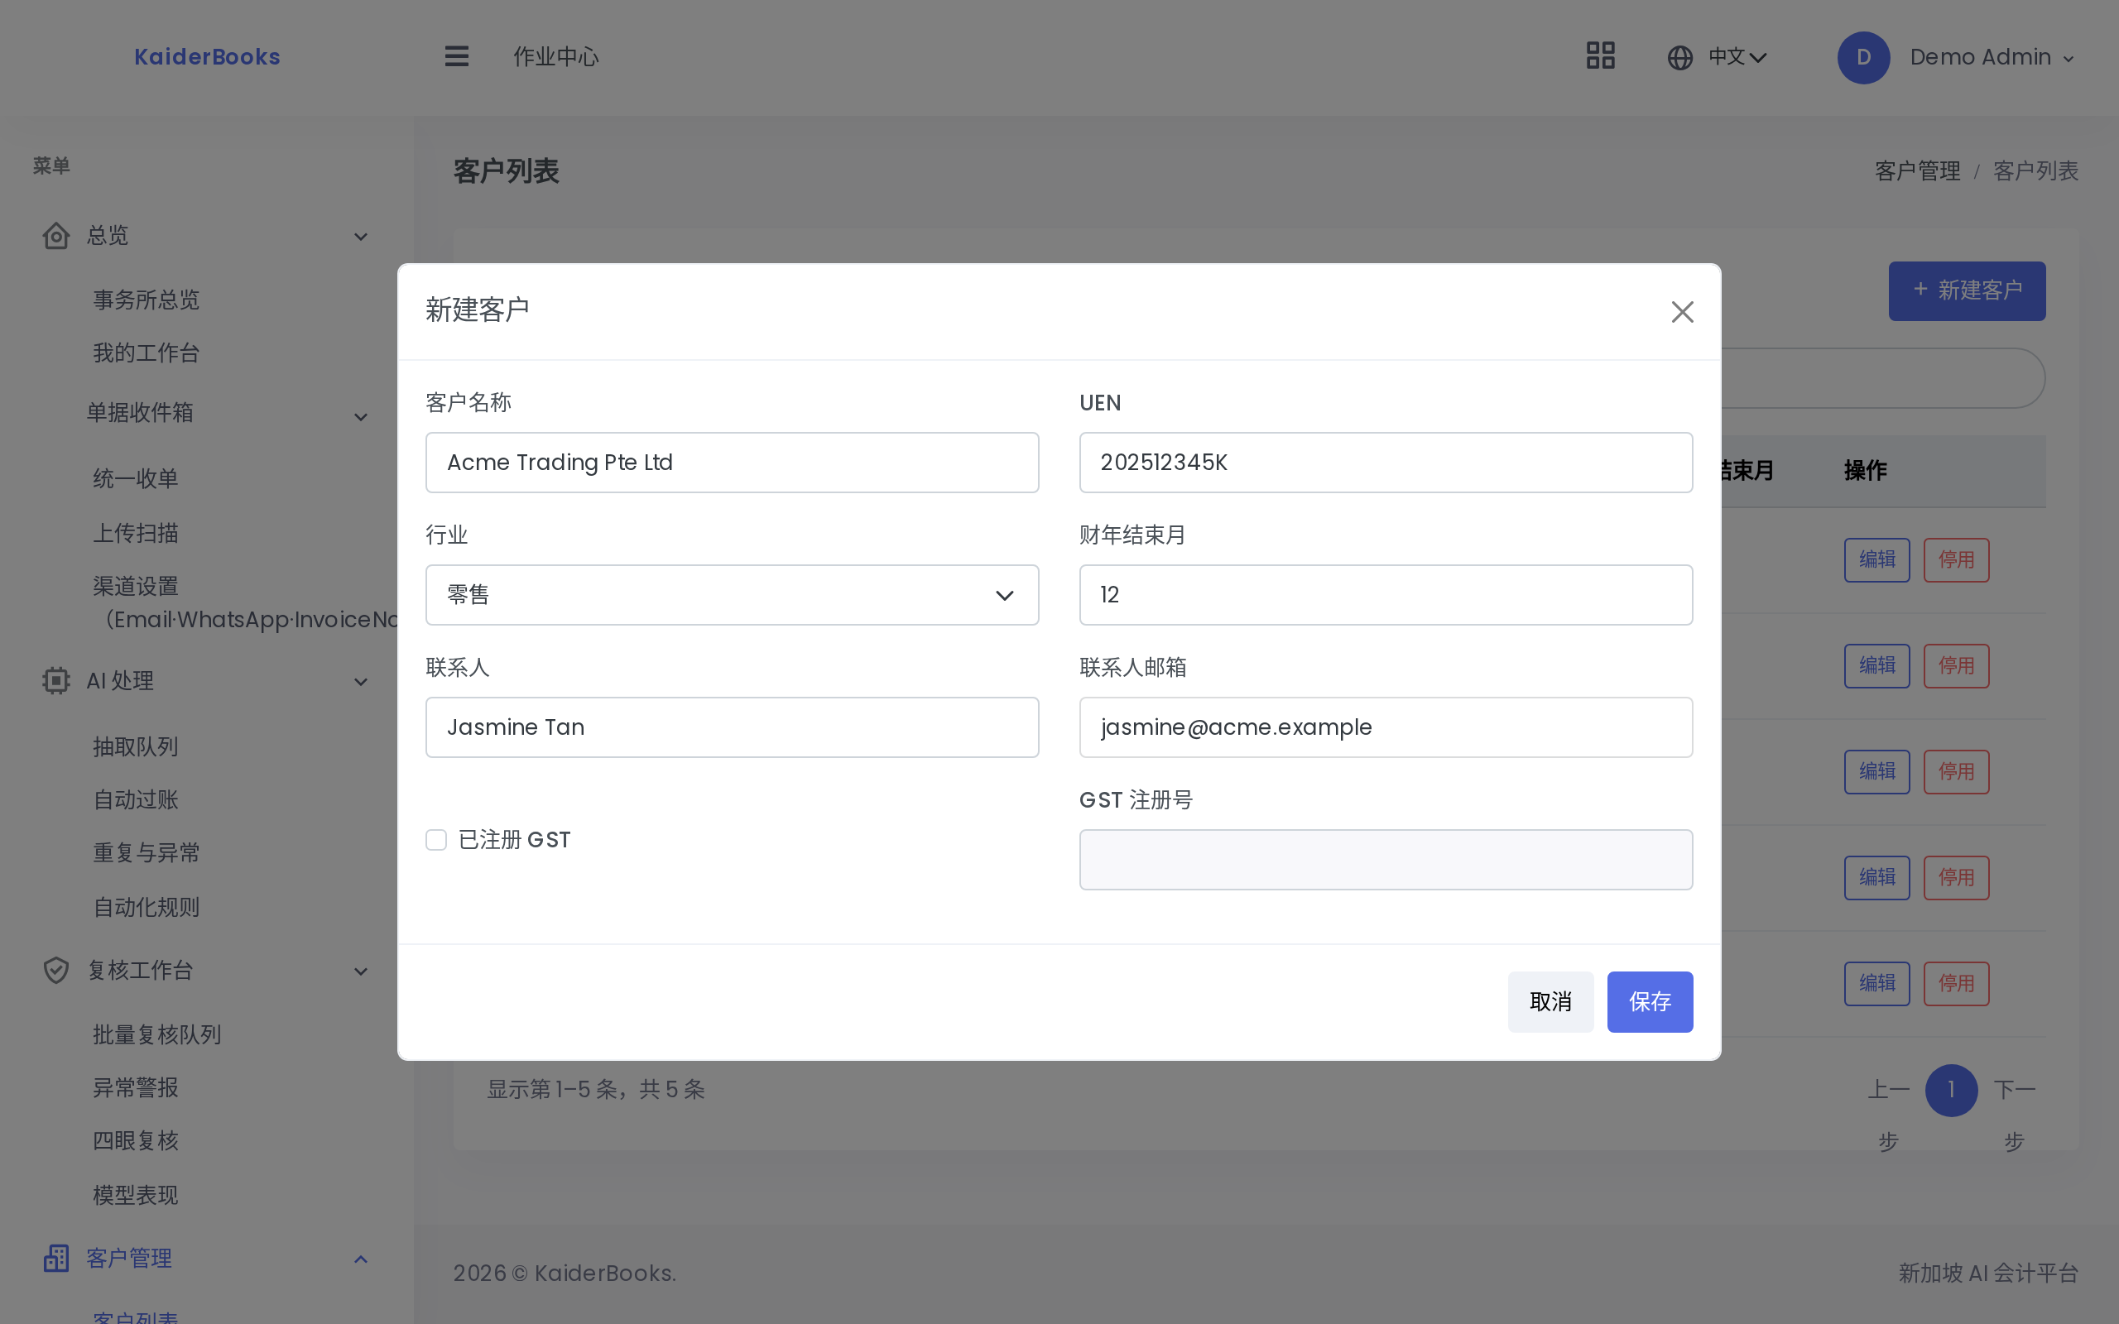Click the 操作 column header
2119x1324 pixels.
[1865, 471]
